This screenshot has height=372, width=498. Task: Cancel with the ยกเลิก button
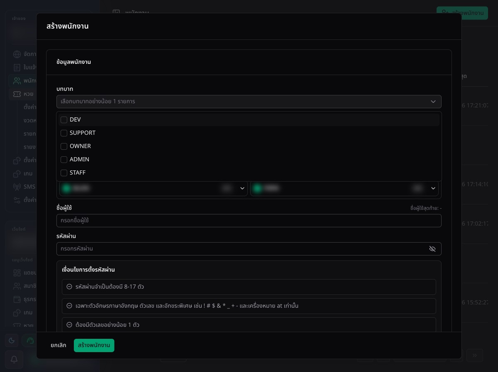(x=59, y=345)
